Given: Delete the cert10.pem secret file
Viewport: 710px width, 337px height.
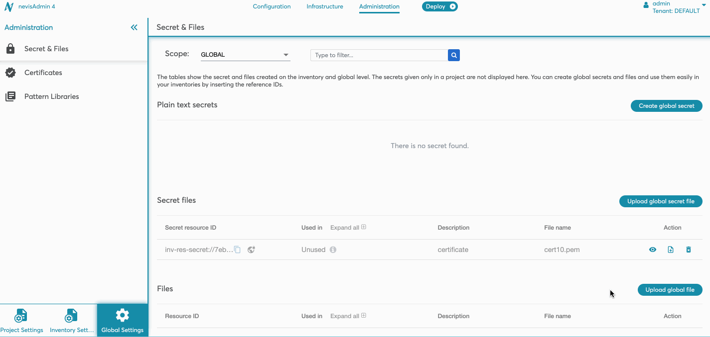Looking at the screenshot, I should point(689,250).
